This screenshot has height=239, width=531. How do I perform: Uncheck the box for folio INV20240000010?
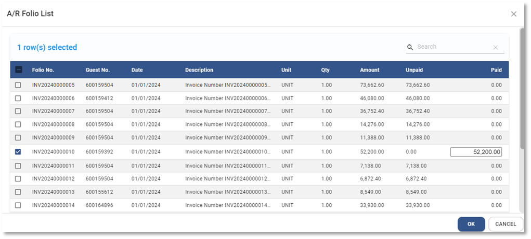point(18,152)
